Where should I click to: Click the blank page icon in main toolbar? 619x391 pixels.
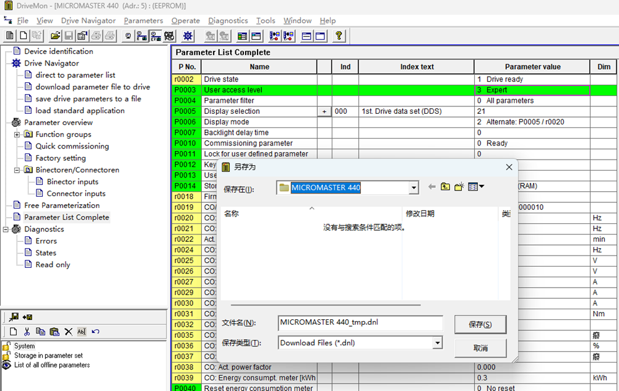click(x=24, y=36)
